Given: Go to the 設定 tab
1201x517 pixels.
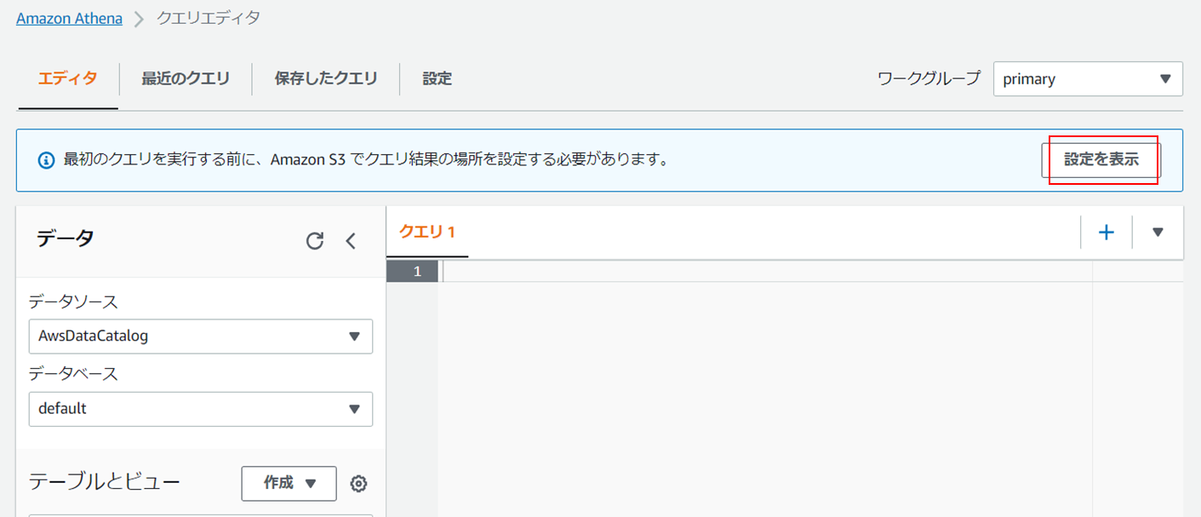Looking at the screenshot, I should tap(438, 79).
